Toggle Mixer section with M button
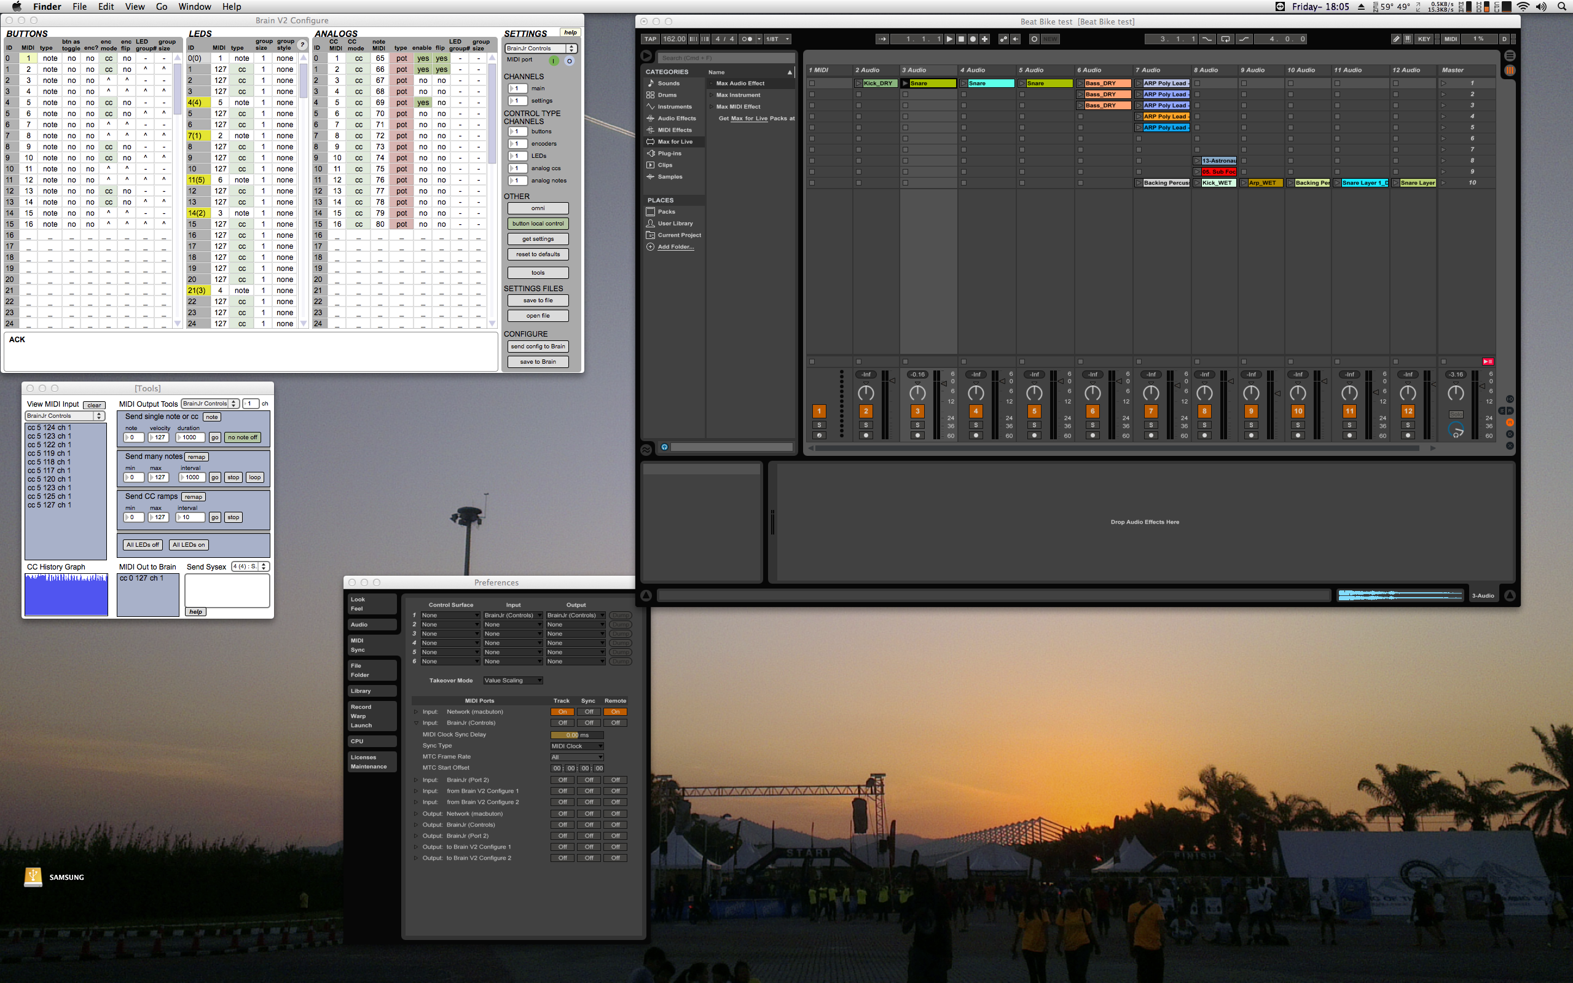This screenshot has height=983, width=1573. [x=1510, y=423]
